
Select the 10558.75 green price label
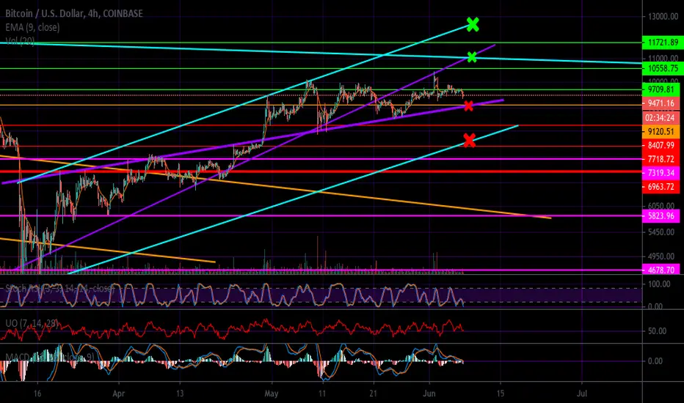pyautogui.click(x=663, y=68)
